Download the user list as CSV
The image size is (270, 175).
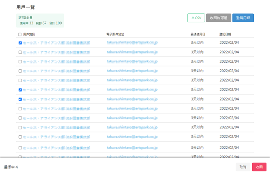point(196,18)
